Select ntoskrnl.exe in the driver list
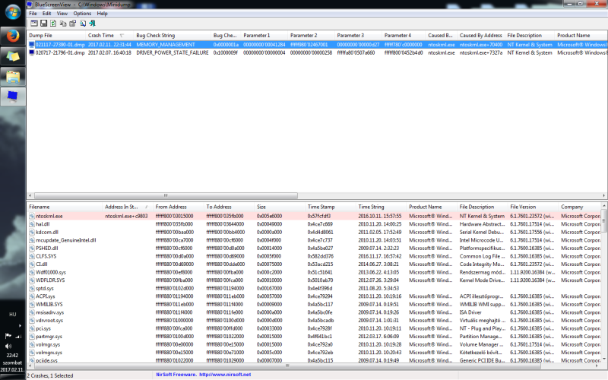Viewport: 608px width, 380px height. pos(49,217)
